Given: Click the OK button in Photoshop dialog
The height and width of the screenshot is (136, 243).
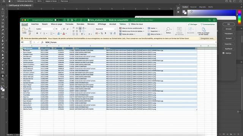Looking at the screenshot, I should coord(229,24).
